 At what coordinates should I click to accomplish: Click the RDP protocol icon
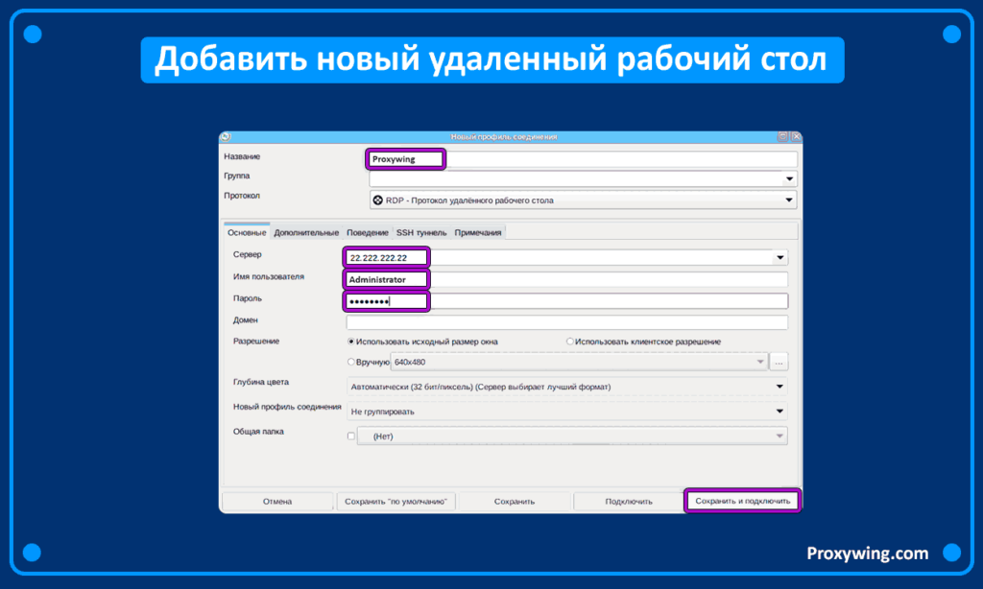pyautogui.click(x=378, y=200)
